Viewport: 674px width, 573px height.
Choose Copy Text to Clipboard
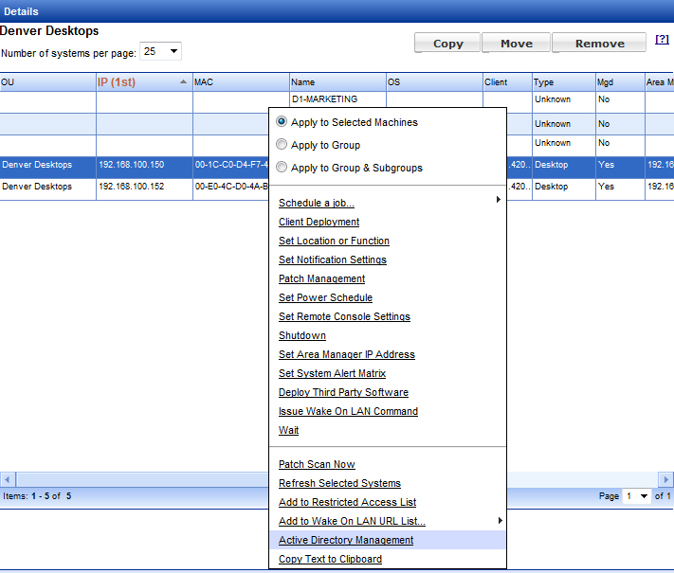330,559
